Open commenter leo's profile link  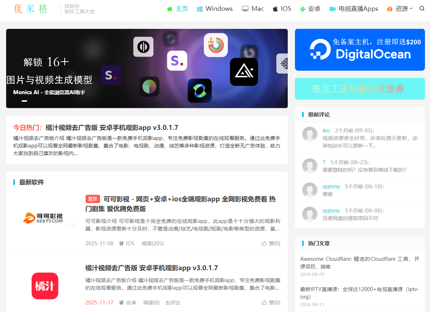coord(326,131)
